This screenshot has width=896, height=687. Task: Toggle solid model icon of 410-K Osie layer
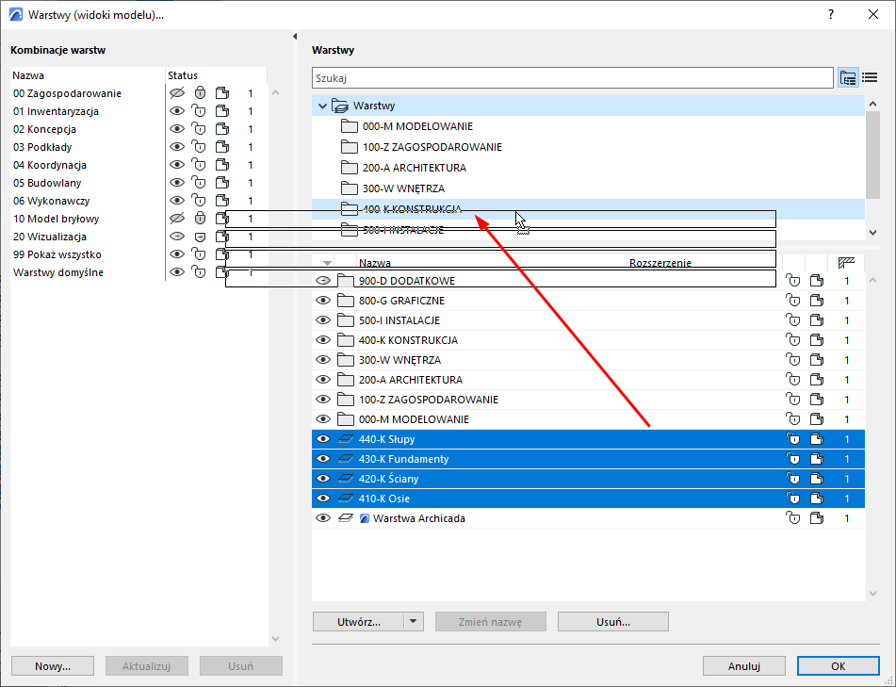point(817,499)
